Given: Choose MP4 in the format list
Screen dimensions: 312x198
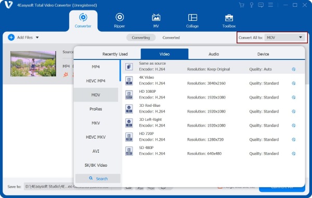Looking at the screenshot, I should 96,67.
